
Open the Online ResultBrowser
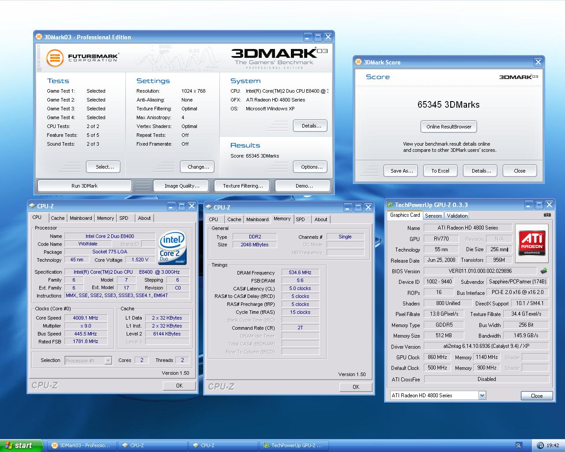pos(449,127)
